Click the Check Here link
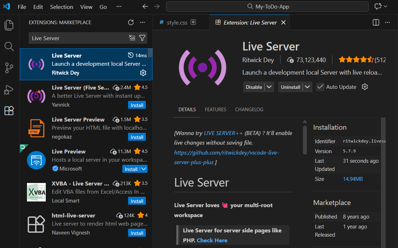The height and width of the screenshot is (248, 398). point(212,240)
